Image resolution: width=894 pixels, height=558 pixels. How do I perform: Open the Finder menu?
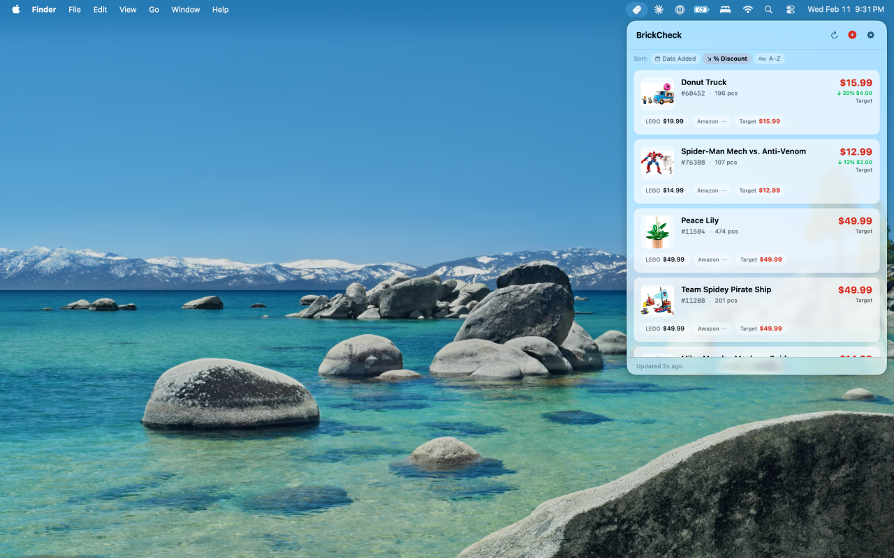pos(44,10)
